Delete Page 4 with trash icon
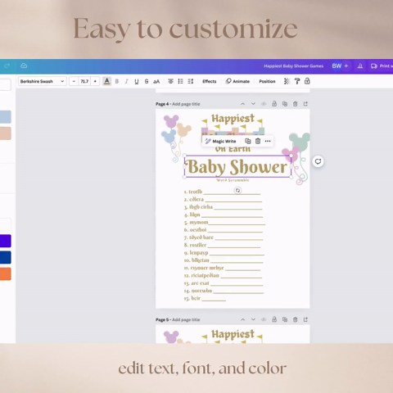The height and width of the screenshot is (393, 393). click(x=295, y=104)
